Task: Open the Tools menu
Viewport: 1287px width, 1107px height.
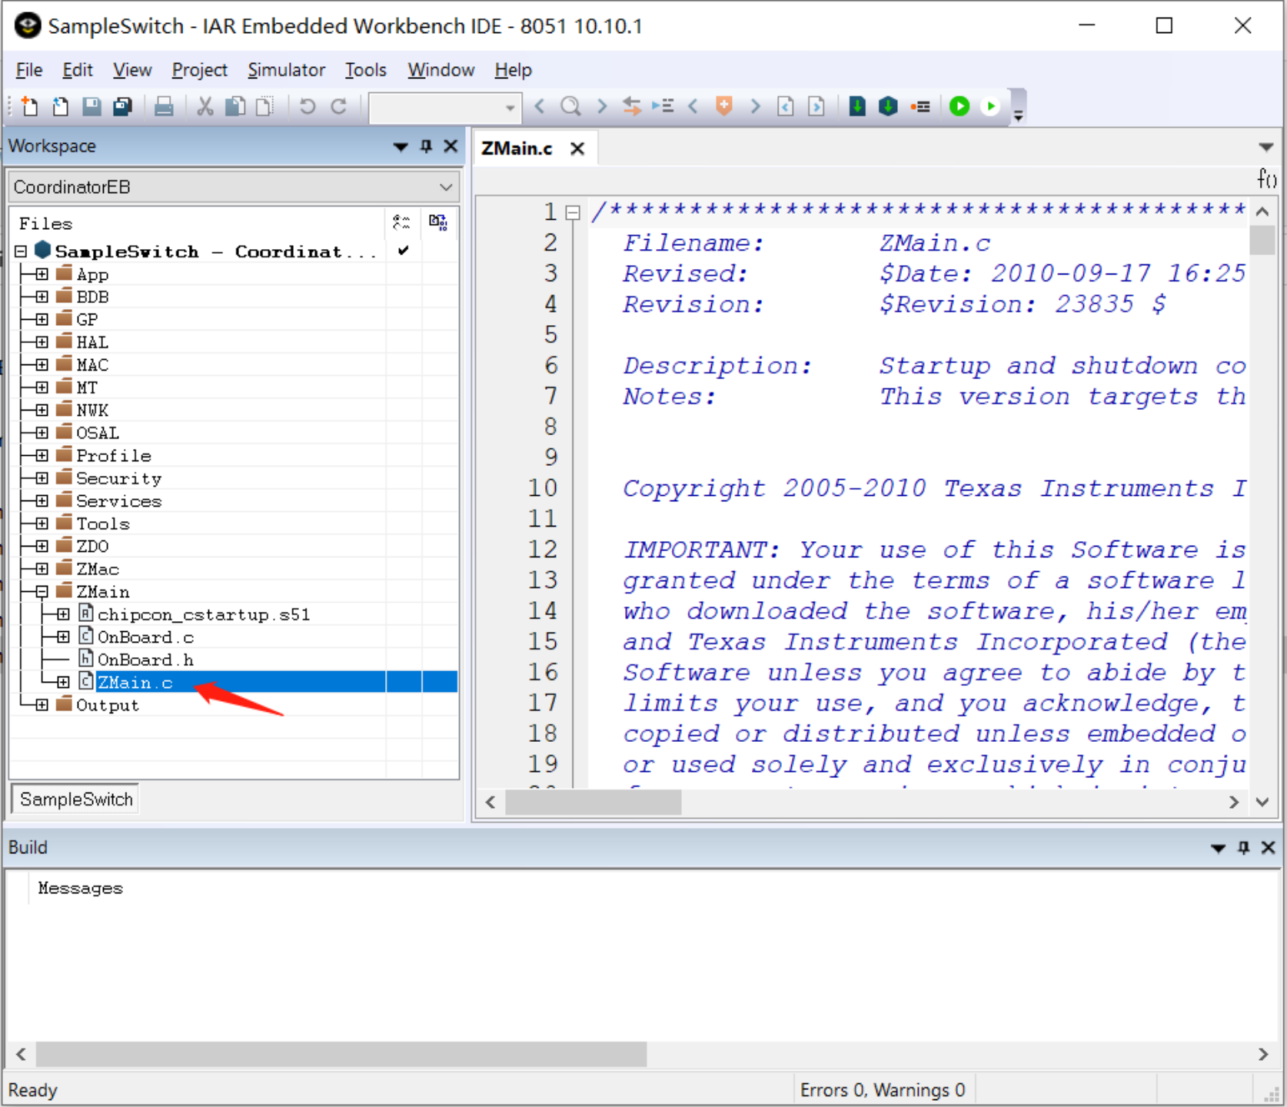Action: (x=365, y=70)
